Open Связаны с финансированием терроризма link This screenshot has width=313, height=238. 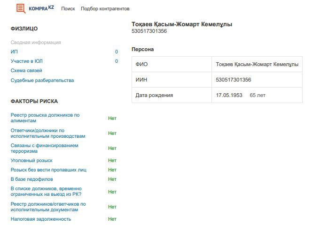[45, 148]
